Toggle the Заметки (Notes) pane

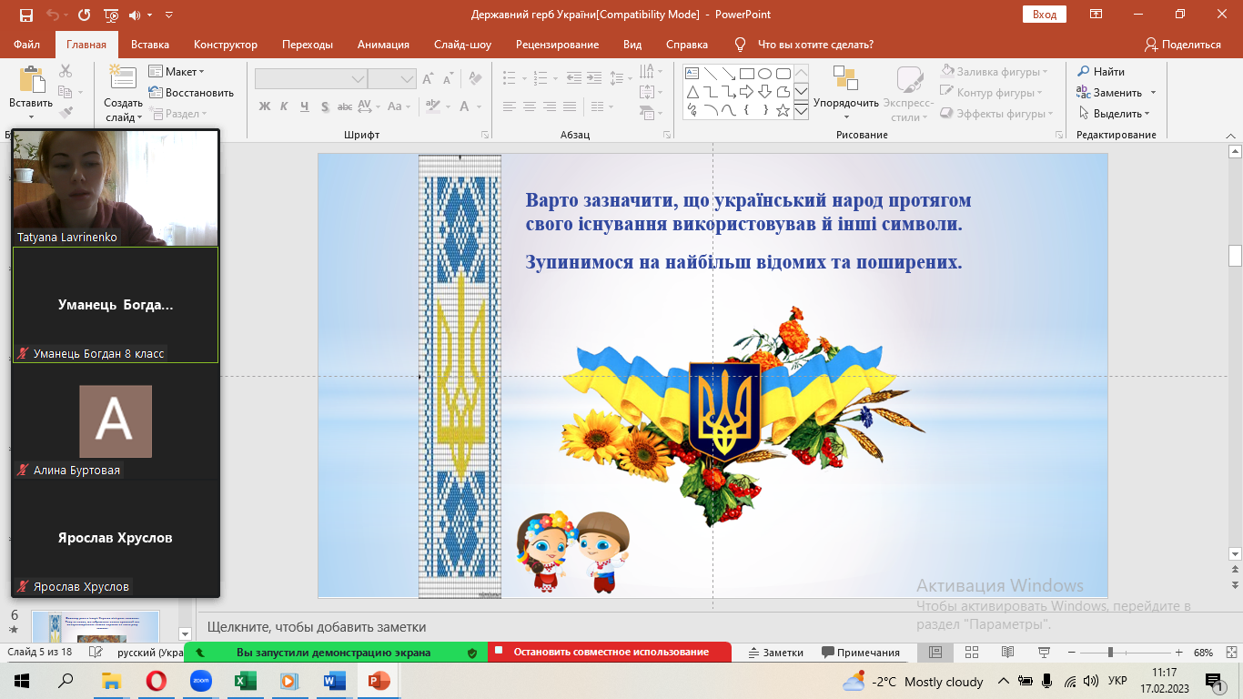click(775, 653)
